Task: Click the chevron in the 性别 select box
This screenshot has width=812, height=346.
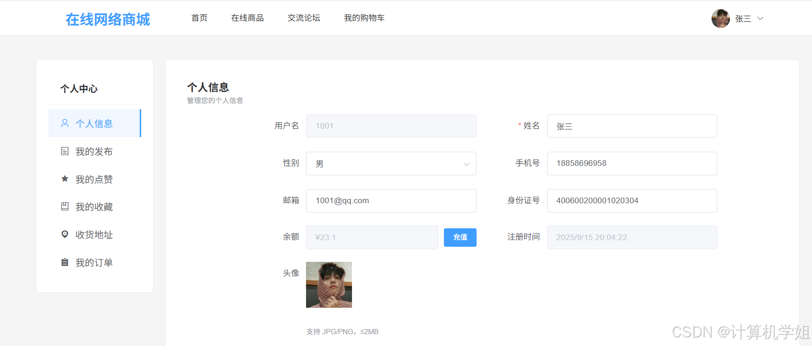Action: pyautogui.click(x=467, y=164)
